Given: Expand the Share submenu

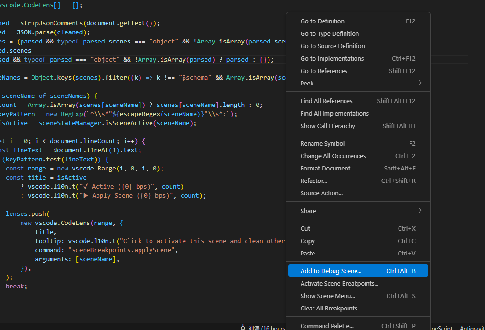Looking at the screenshot, I should tap(358, 211).
